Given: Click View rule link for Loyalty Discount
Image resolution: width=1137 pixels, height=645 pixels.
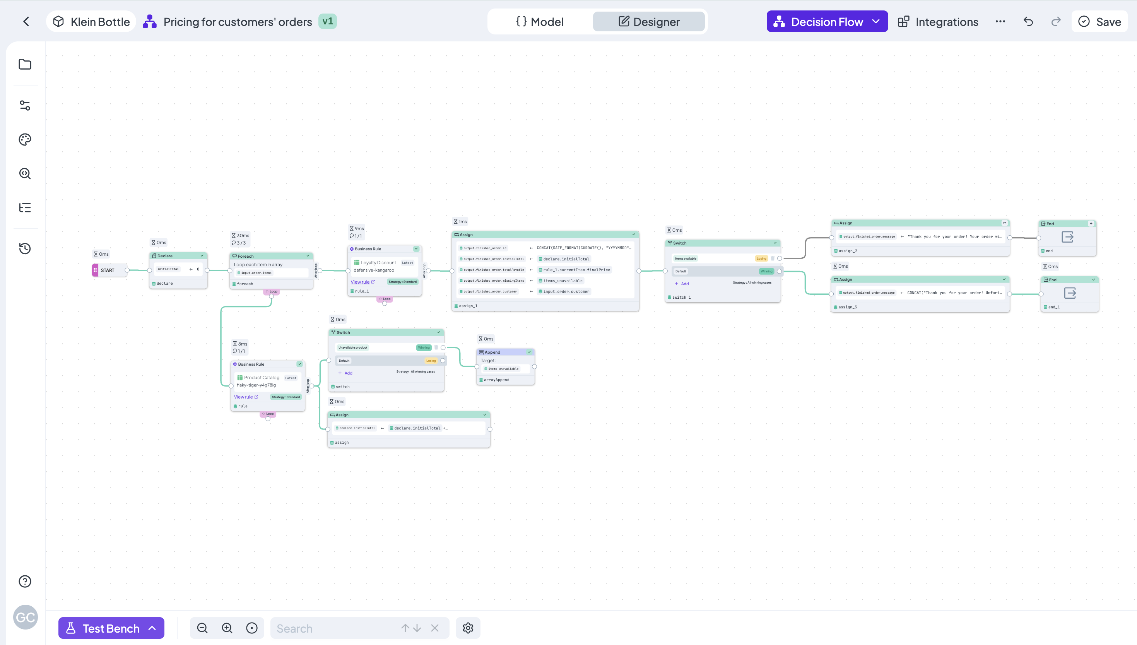Looking at the screenshot, I should pos(360,282).
